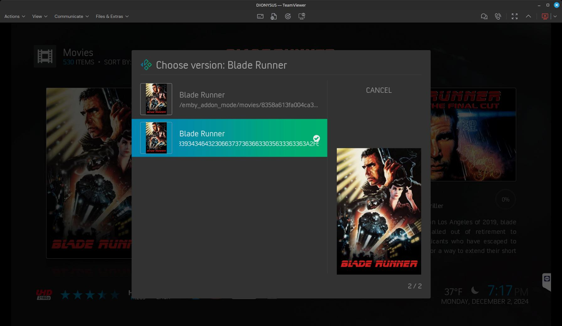This screenshot has height=326, width=562.
Task: Click the red end session icon
Action: pos(545,16)
